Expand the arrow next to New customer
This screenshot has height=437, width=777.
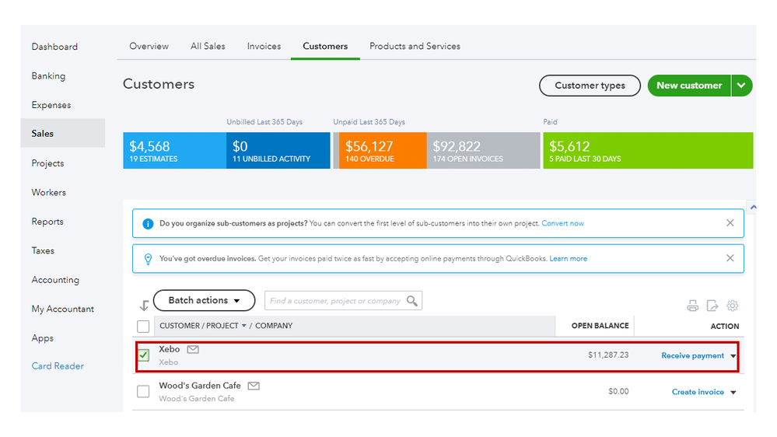tap(742, 86)
